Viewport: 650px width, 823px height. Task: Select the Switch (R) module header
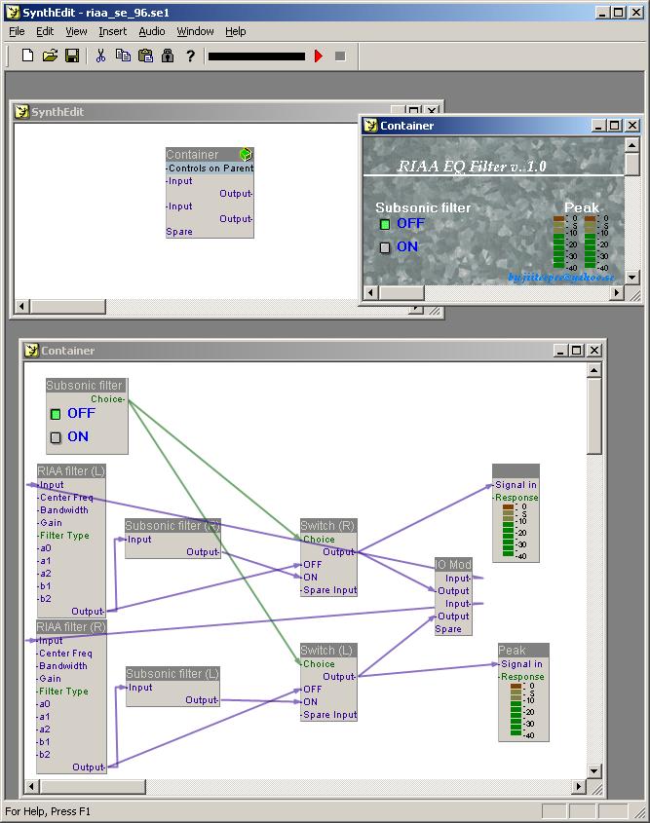[328, 525]
